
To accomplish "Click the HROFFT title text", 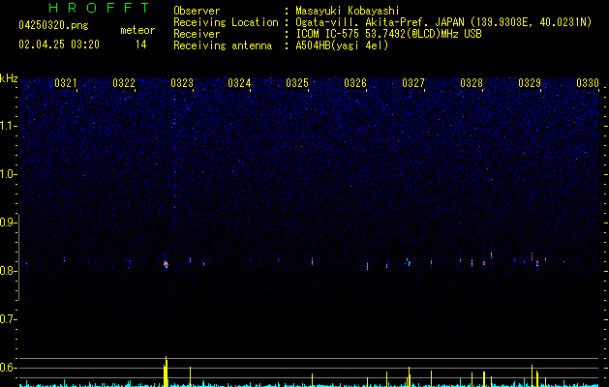I will pos(99,8).
